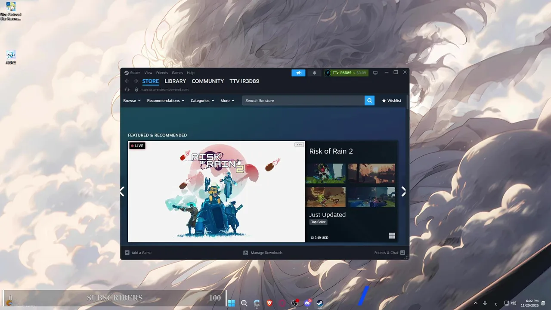Viewport: 551px width, 310px height.
Task: Open the View menu
Action: coord(148,73)
